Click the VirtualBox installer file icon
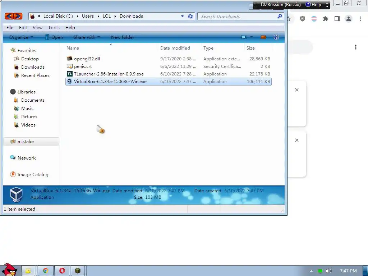 [69, 82]
